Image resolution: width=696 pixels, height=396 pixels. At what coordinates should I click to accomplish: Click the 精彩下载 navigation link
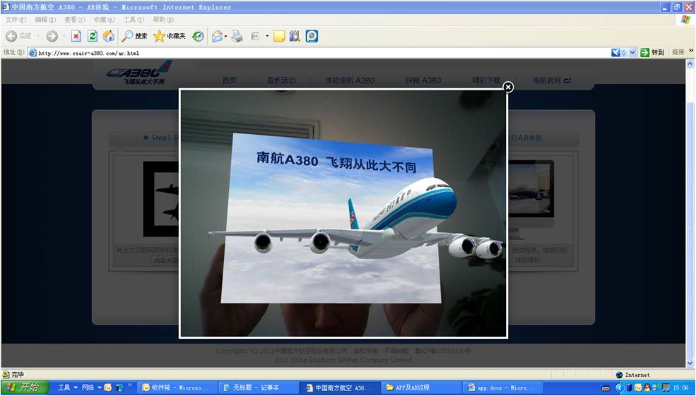pos(486,80)
